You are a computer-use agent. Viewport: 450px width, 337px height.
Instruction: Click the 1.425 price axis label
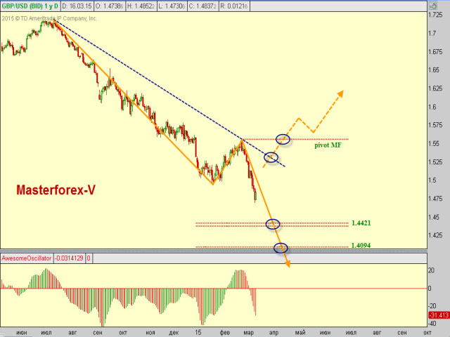(435, 235)
